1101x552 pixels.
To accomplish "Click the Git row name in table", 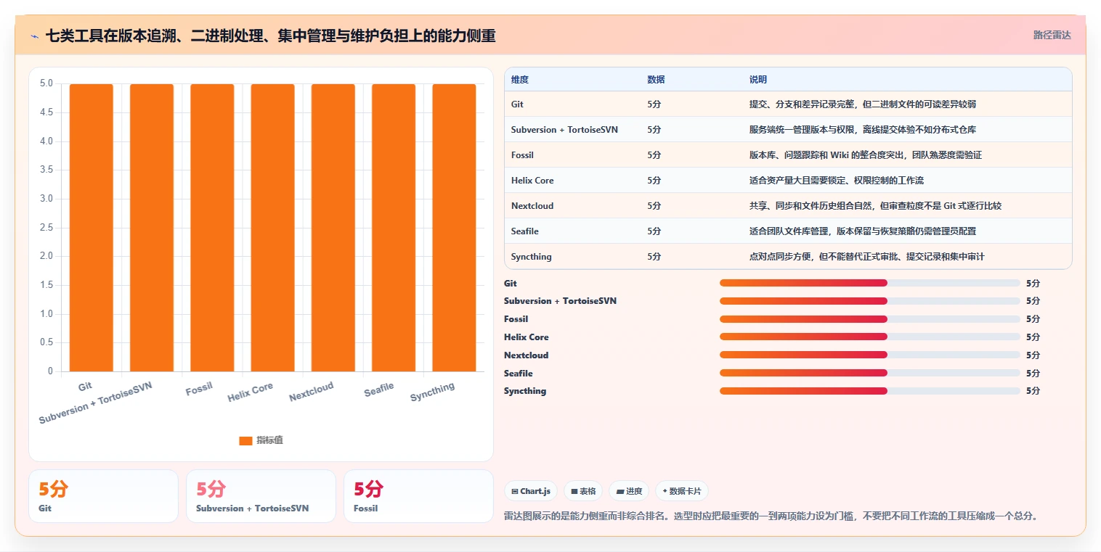I will (517, 104).
